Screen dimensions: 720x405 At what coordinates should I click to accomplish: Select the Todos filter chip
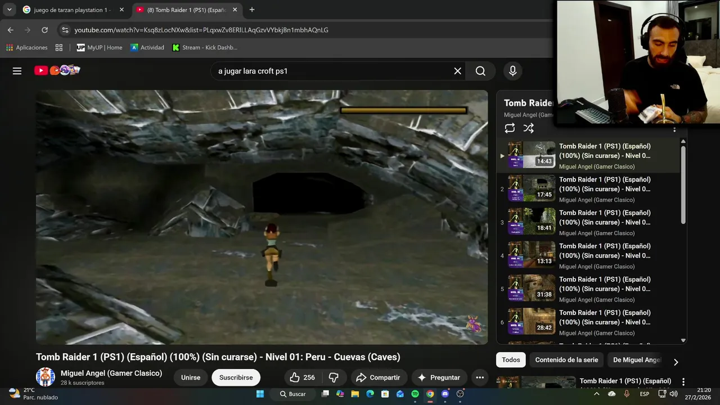[511, 360]
